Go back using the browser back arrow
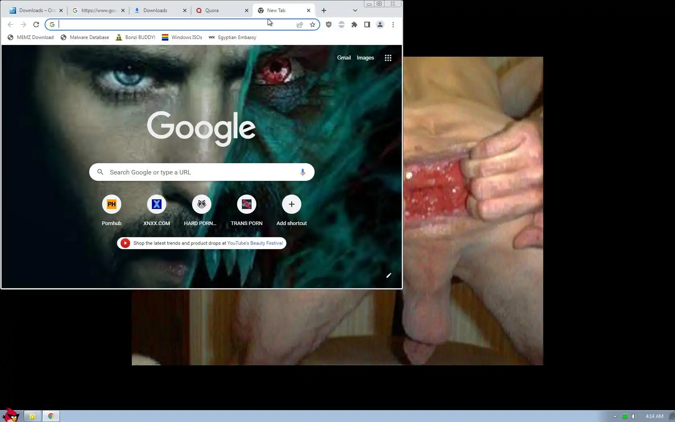 10,25
